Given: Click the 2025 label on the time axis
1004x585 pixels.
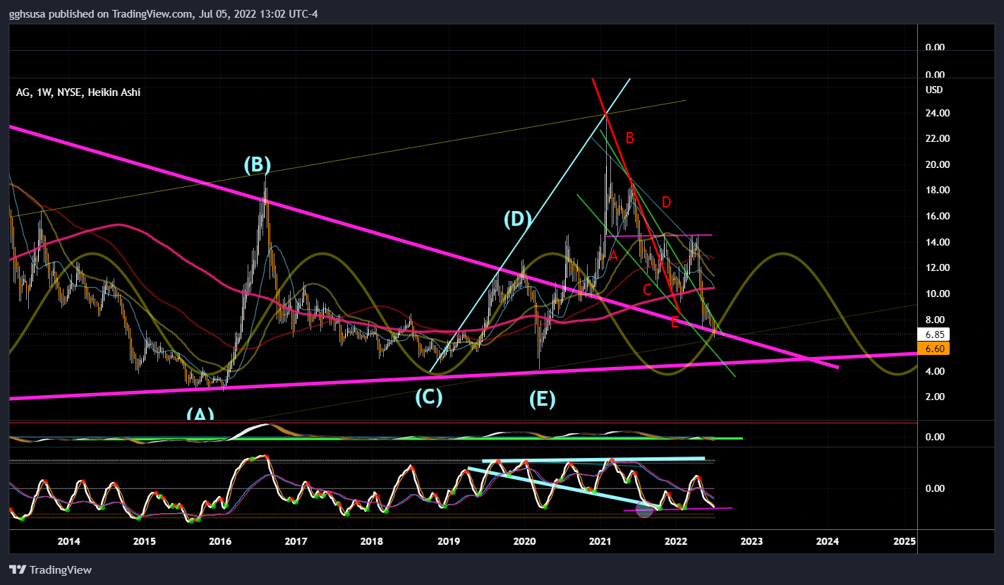Looking at the screenshot, I should coord(904,541).
